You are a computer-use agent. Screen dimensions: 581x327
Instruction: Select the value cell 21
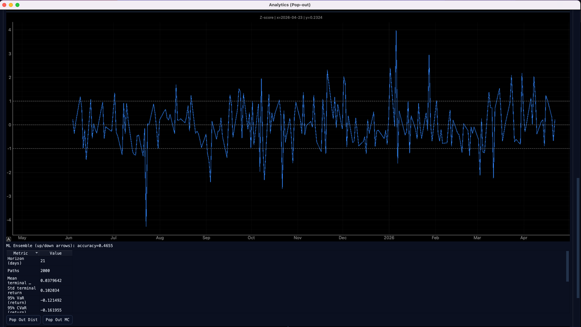coord(56,261)
